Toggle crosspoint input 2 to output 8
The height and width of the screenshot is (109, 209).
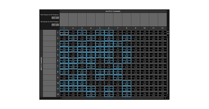pyautogui.click(x=126, y=38)
